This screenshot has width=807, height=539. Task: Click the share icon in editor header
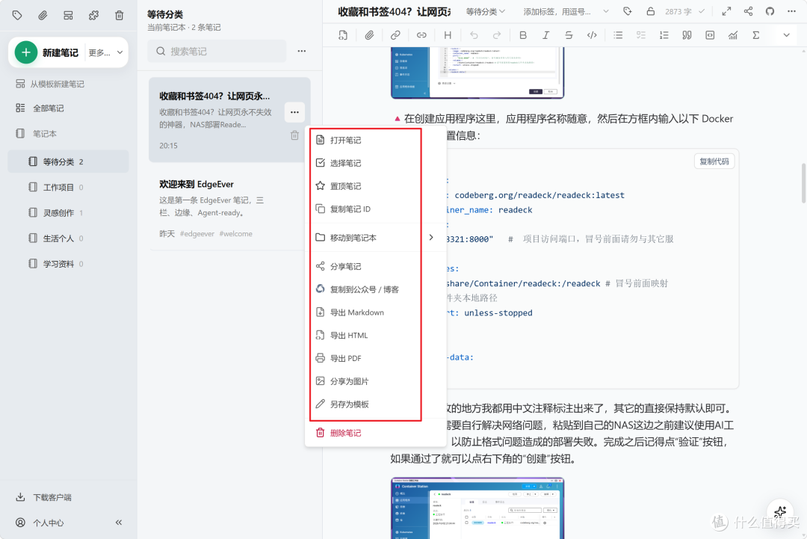click(x=748, y=11)
